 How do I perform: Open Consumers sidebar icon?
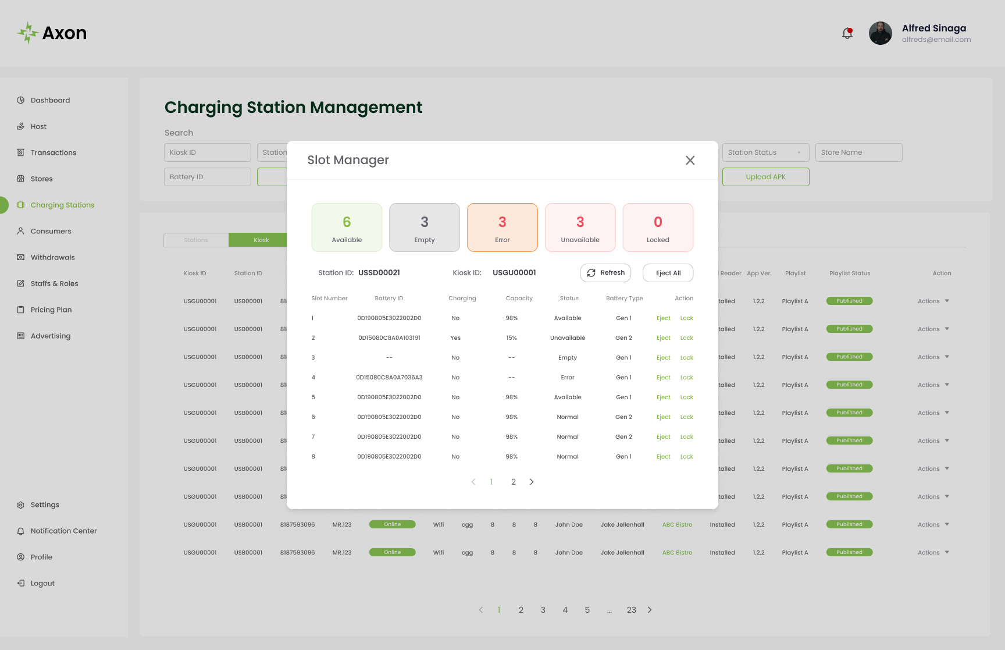(20, 231)
